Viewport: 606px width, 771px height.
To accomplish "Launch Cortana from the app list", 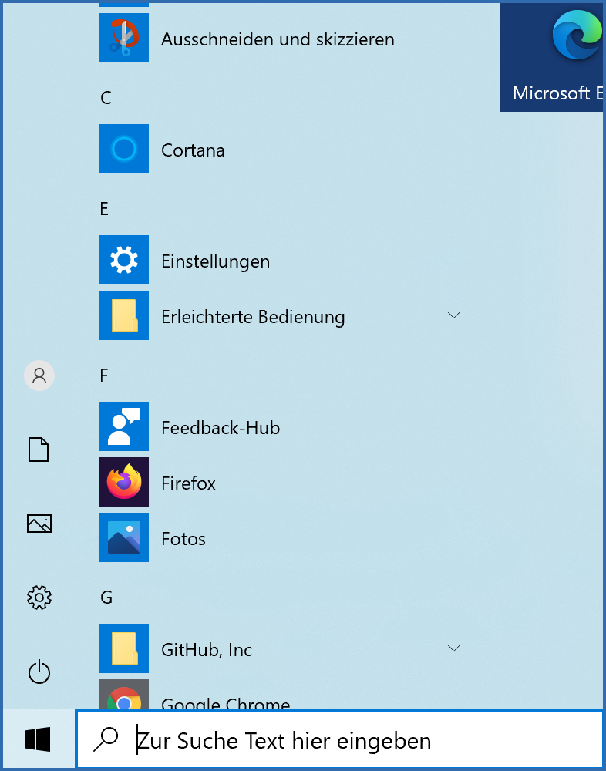I will point(124,149).
